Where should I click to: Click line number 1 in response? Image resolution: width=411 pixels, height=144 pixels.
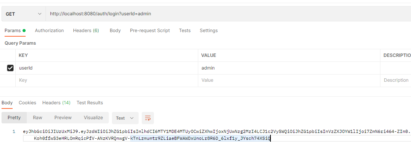click(14, 132)
